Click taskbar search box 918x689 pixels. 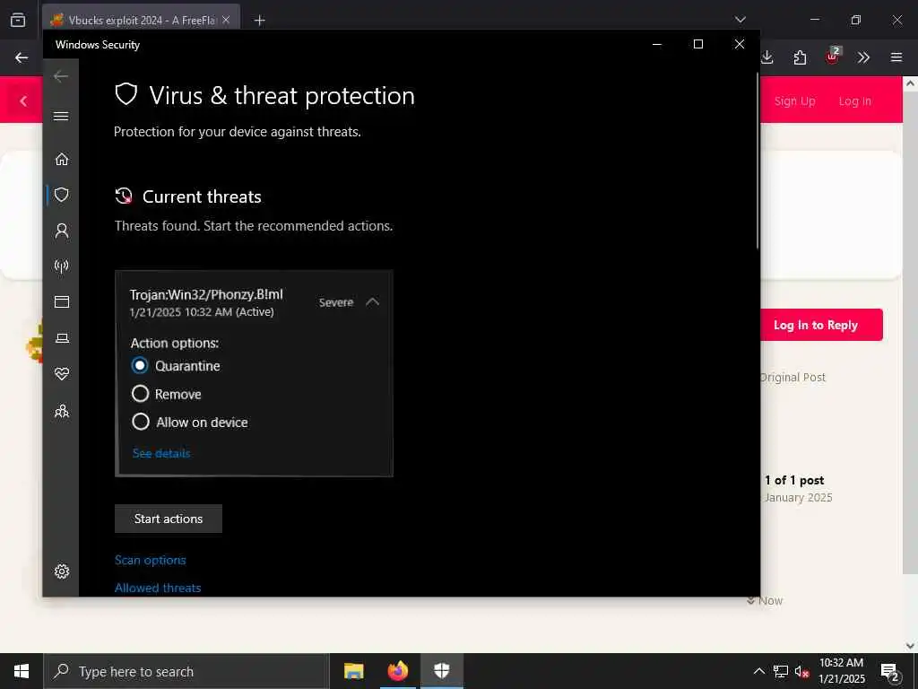click(x=186, y=671)
